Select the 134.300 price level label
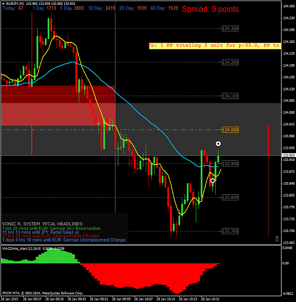The width and height of the screenshot is (296, 302). click(230, 29)
